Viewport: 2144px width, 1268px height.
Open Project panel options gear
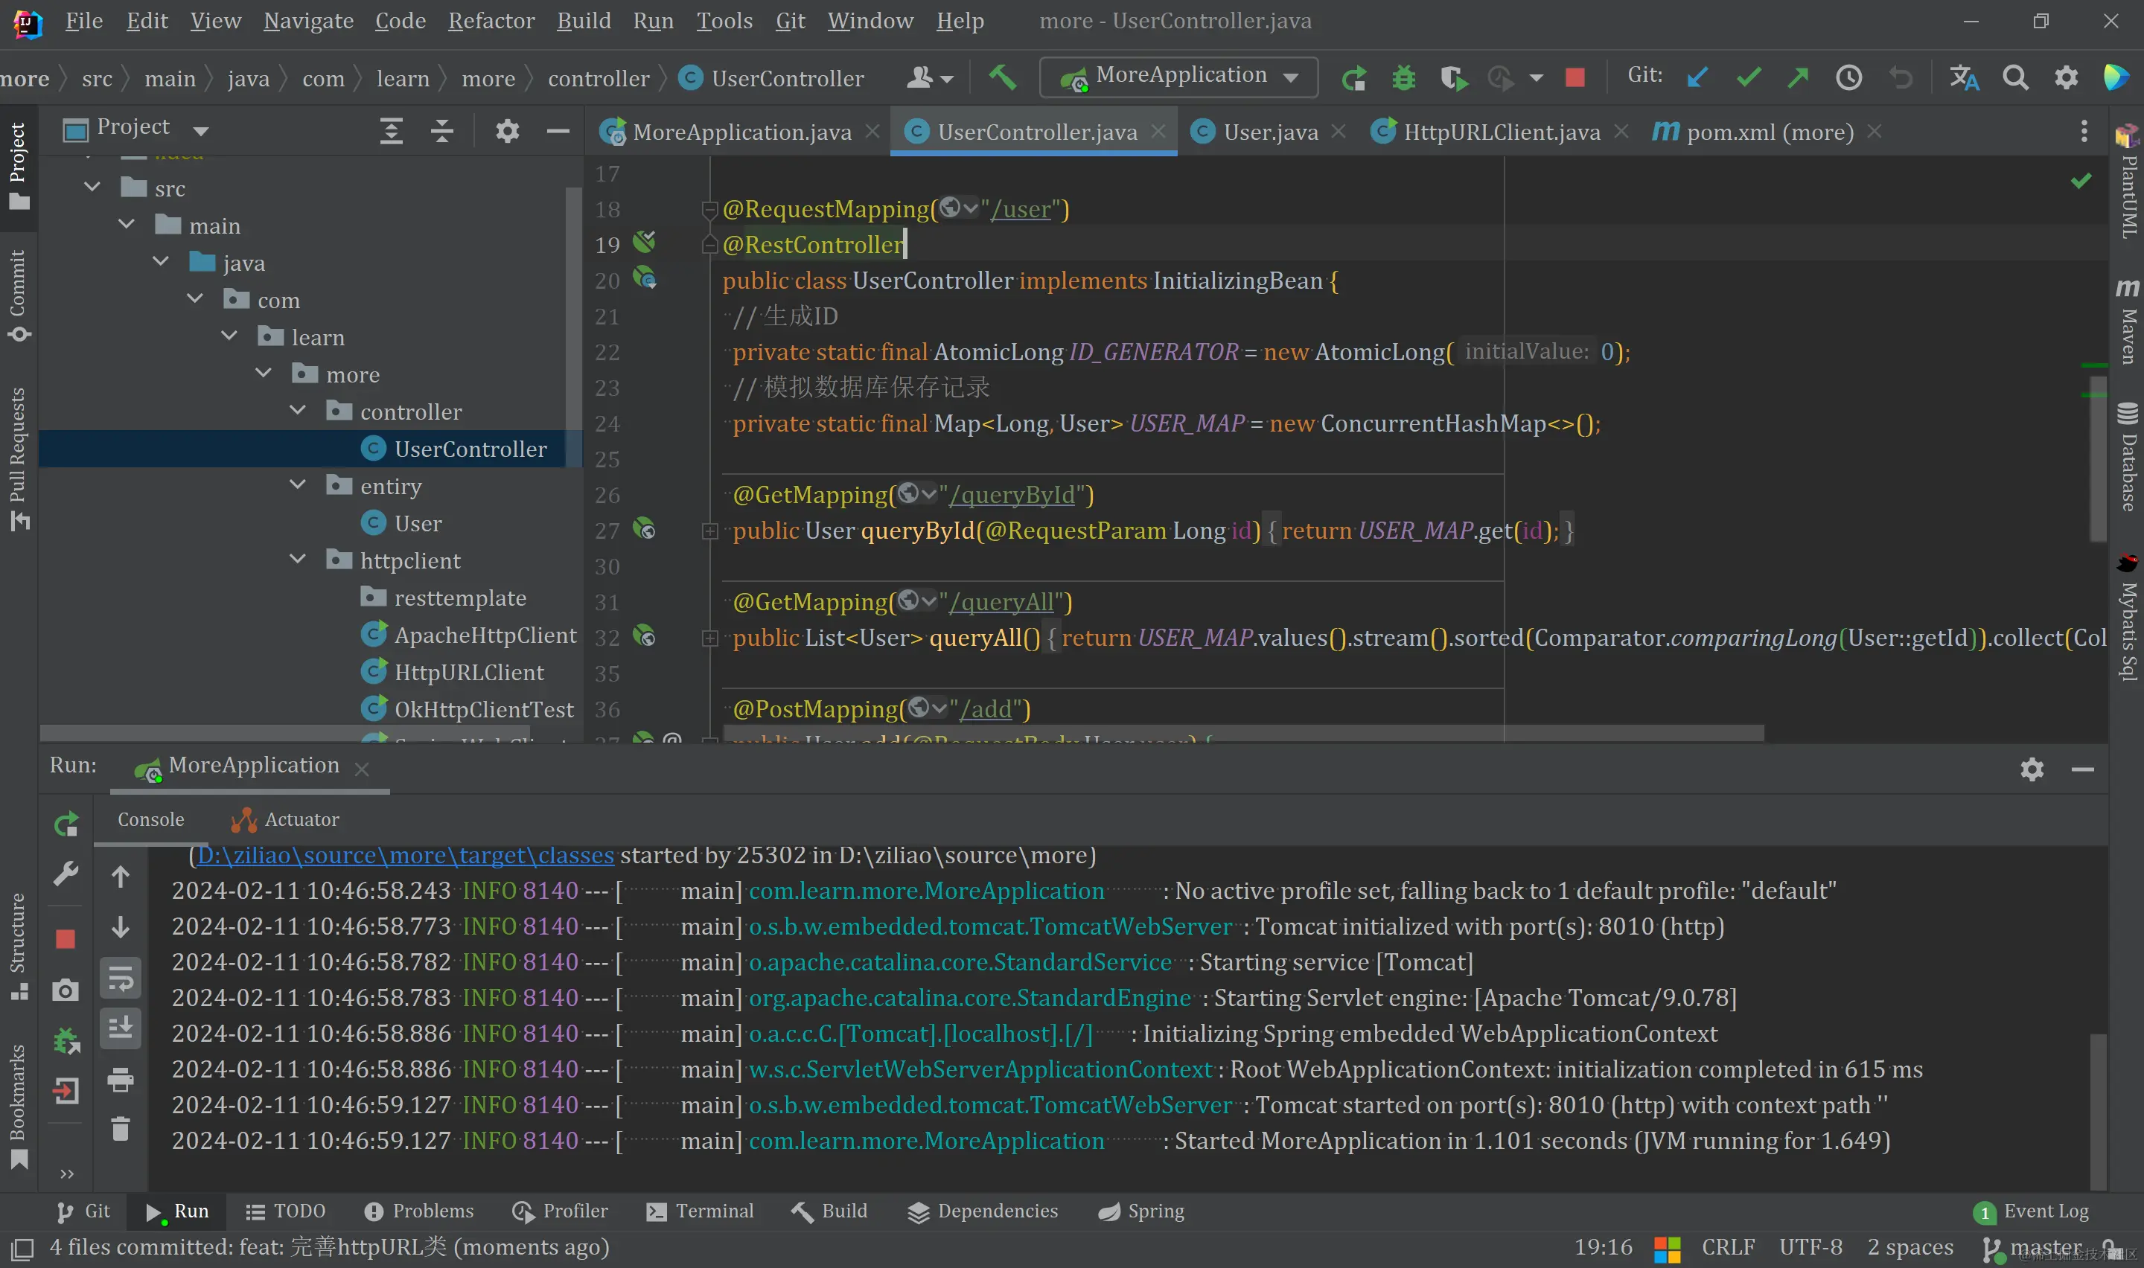pyautogui.click(x=507, y=131)
